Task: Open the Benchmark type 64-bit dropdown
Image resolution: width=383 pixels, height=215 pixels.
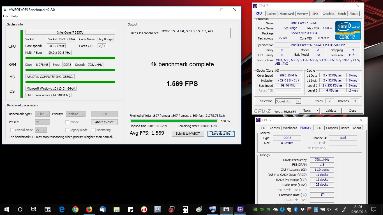Action: click(42, 114)
